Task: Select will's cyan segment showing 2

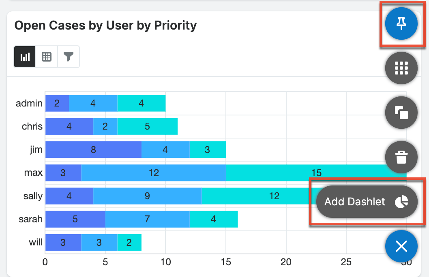Action: tap(129, 242)
